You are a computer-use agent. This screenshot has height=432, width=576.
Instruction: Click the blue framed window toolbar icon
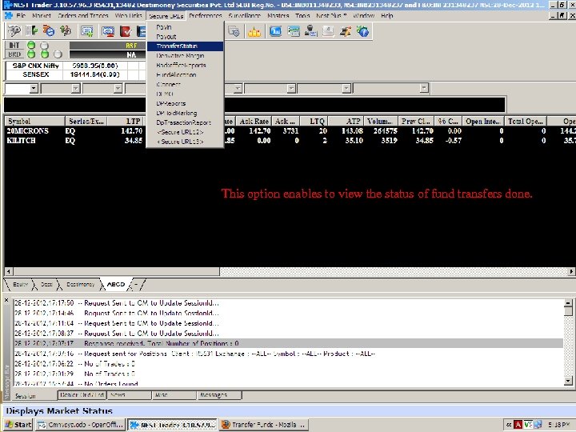click(x=275, y=31)
